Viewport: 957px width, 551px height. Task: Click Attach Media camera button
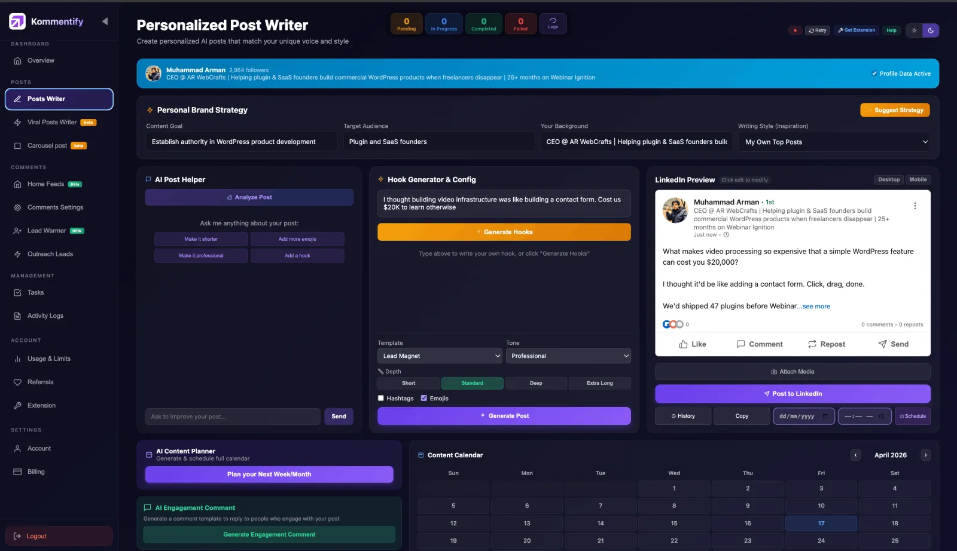coord(793,372)
